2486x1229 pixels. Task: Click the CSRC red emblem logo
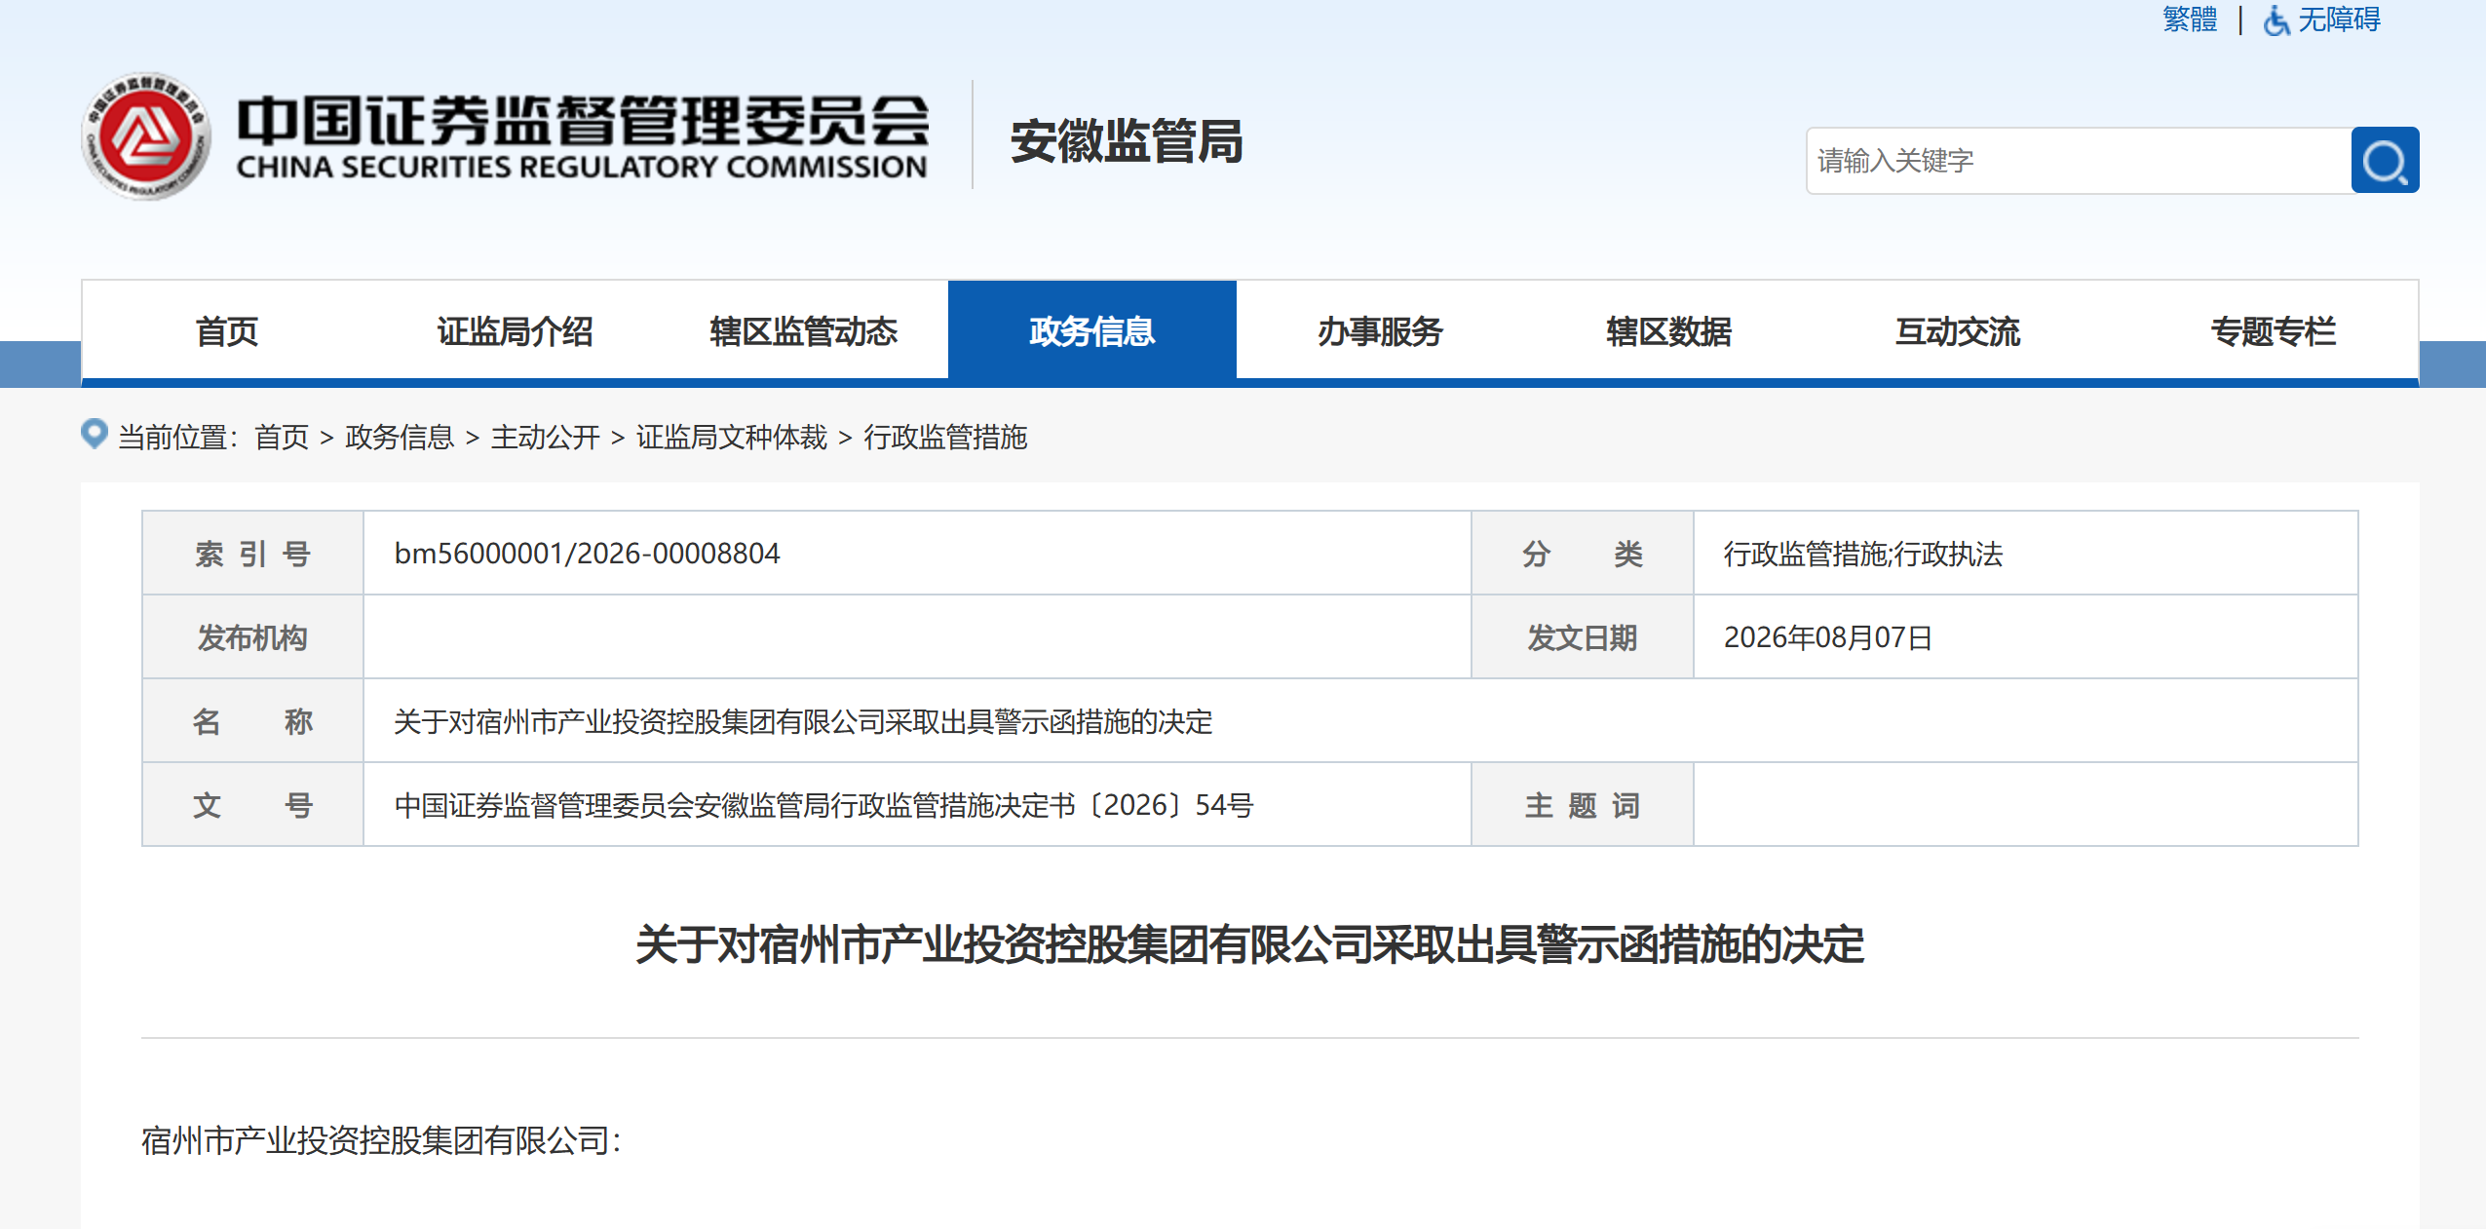(146, 136)
